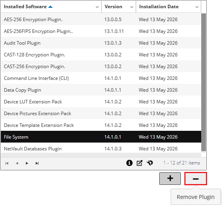222x206 pixels.
Task: Select Data Copy Plugin row
Action: tap(101, 90)
